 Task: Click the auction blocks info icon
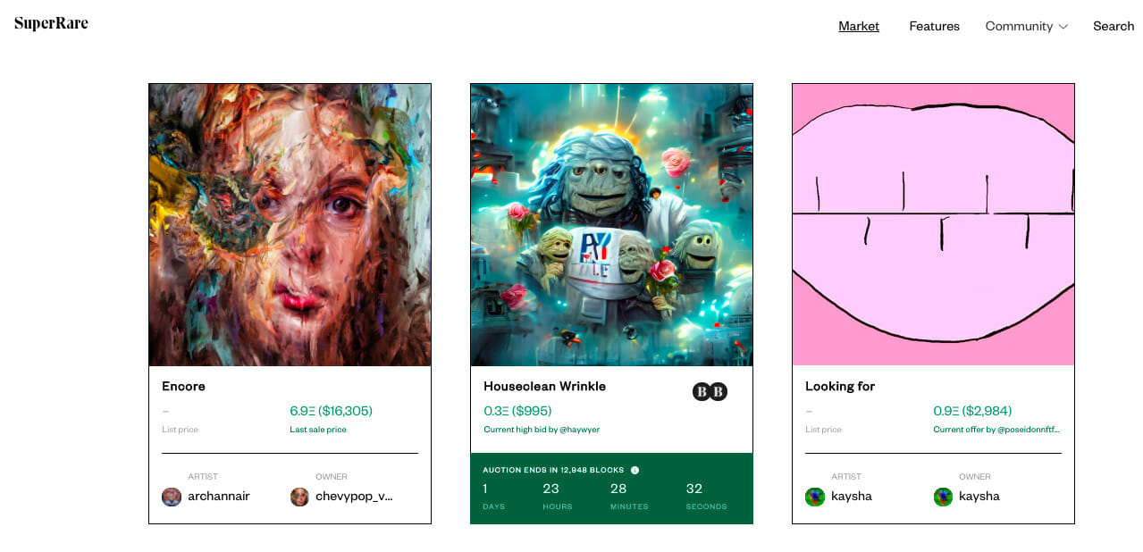tap(635, 470)
